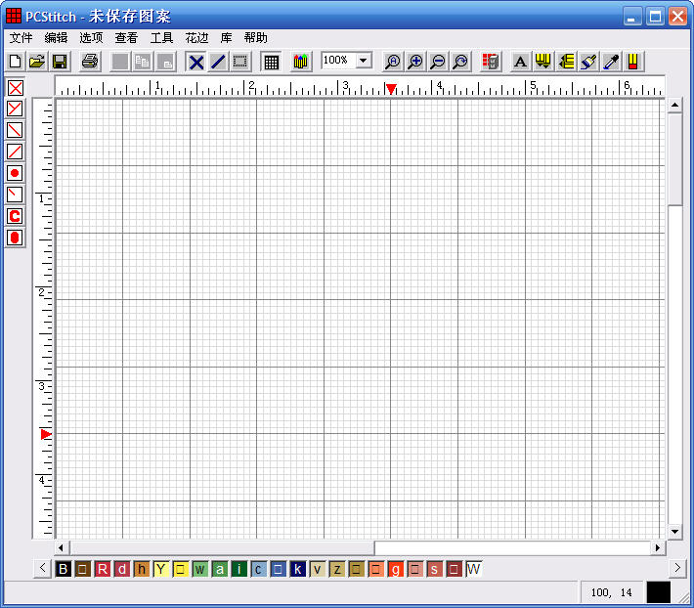Print the pattern
Image resolution: width=694 pixels, height=608 pixels.
pyautogui.click(x=90, y=61)
